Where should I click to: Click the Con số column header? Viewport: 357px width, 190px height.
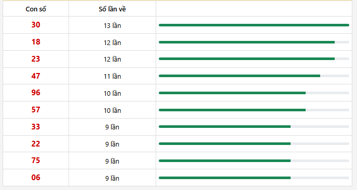pos(36,9)
